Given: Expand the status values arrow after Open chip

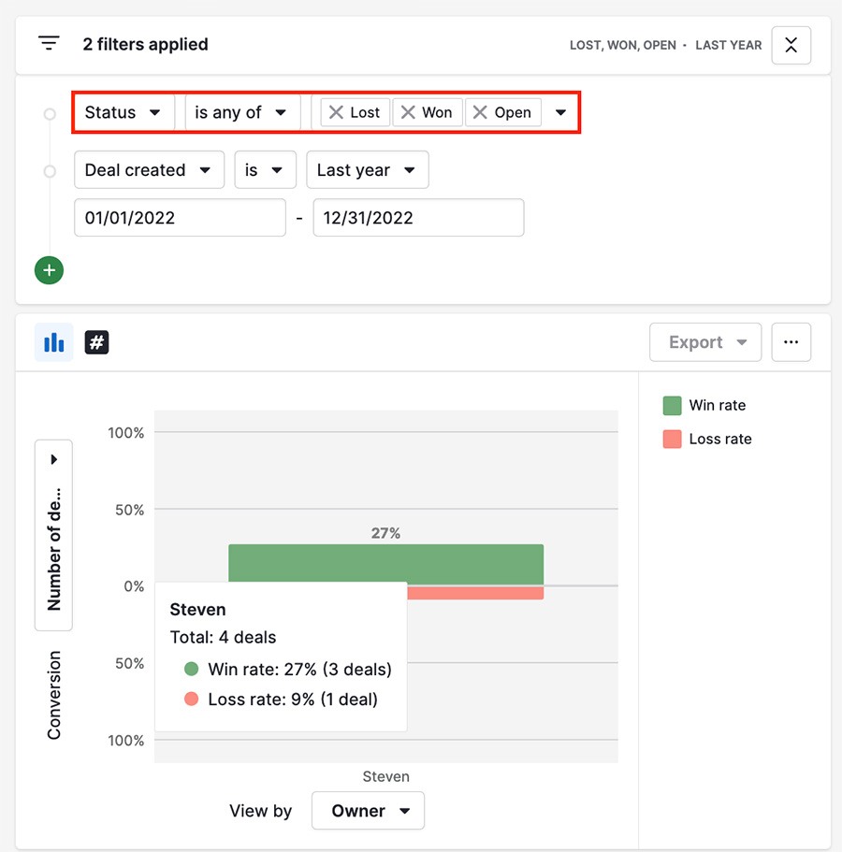Looking at the screenshot, I should point(560,112).
